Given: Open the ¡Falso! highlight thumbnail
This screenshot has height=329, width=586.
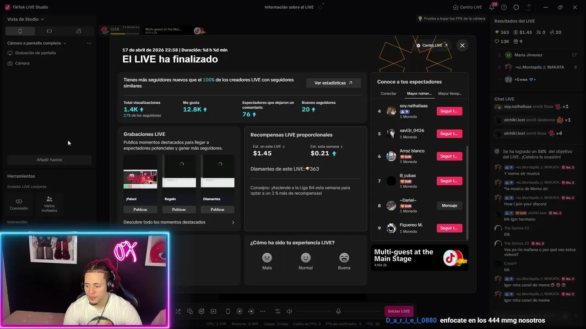Looking at the screenshot, I should (140, 179).
